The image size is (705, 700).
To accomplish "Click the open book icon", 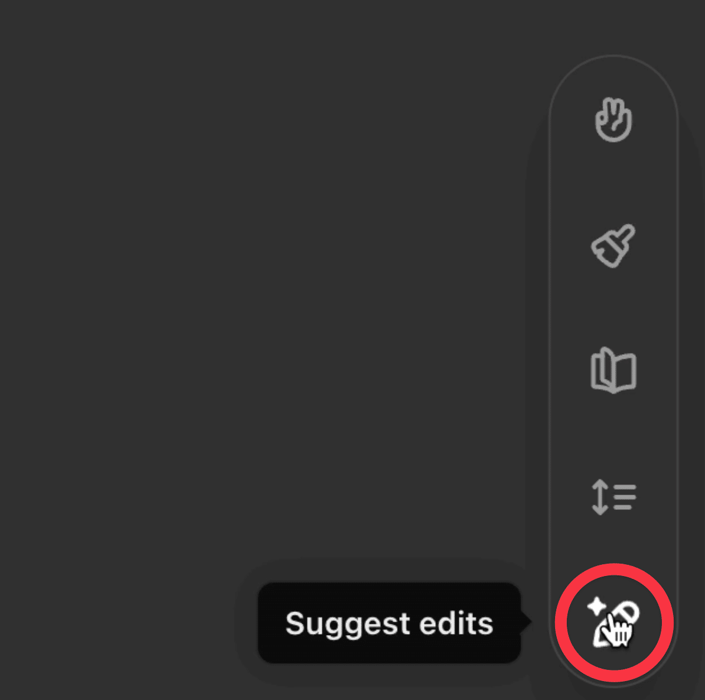I will click(x=613, y=371).
